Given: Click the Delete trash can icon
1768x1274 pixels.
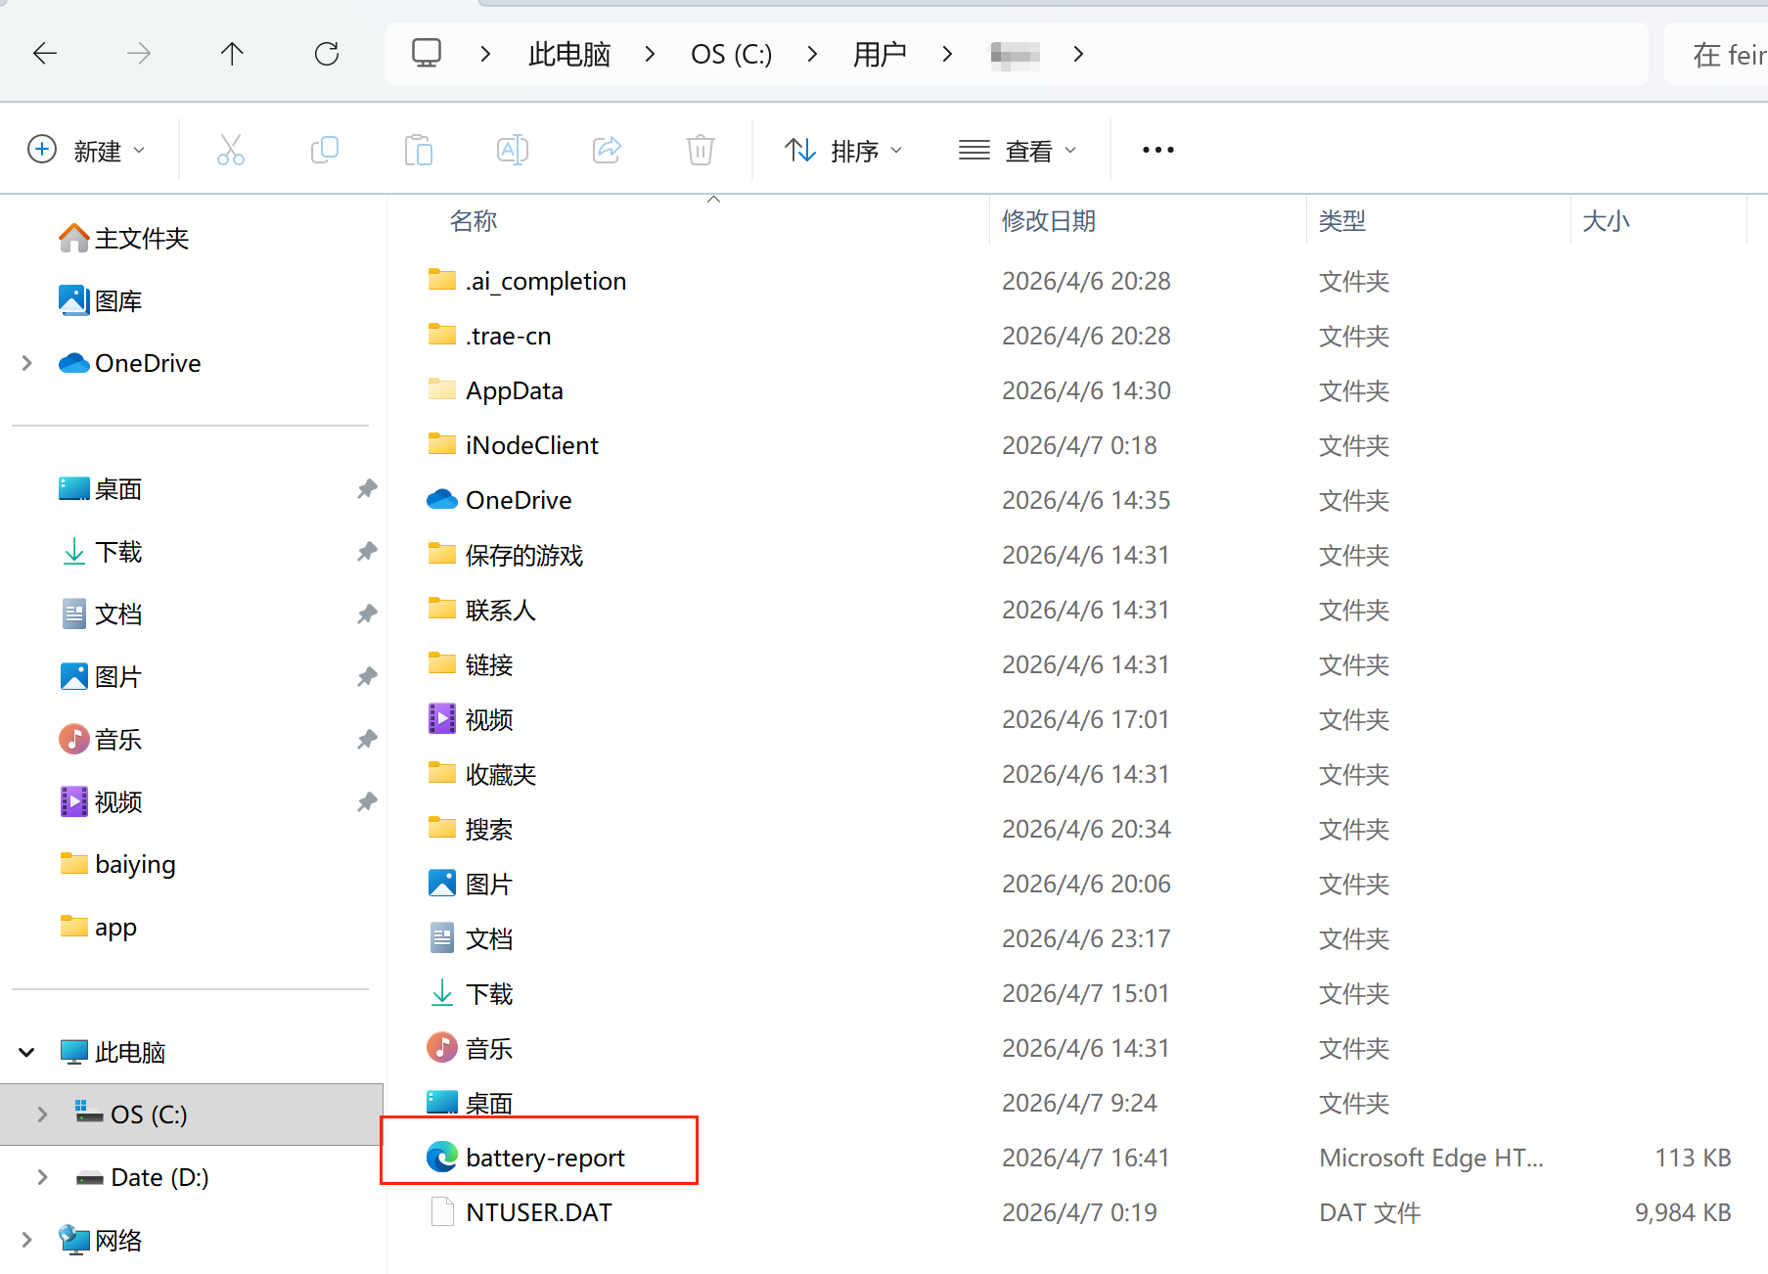Looking at the screenshot, I should 700,150.
